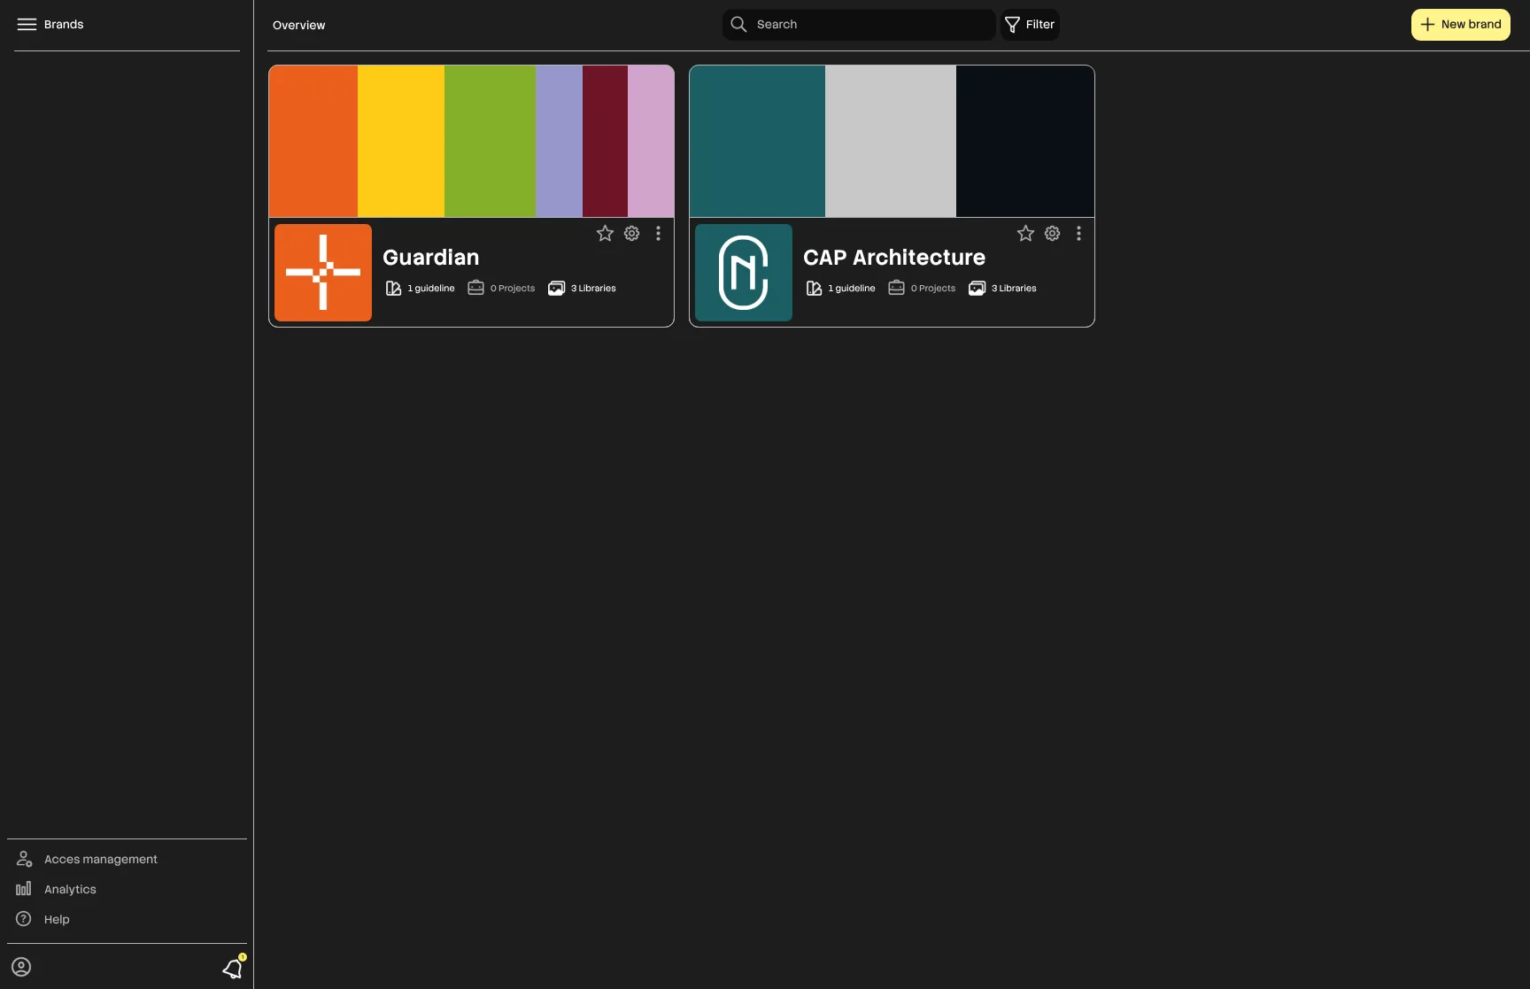Open notifications bell icon
Viewport: 1530px width, 989px height.
click(x=233, y=968)
